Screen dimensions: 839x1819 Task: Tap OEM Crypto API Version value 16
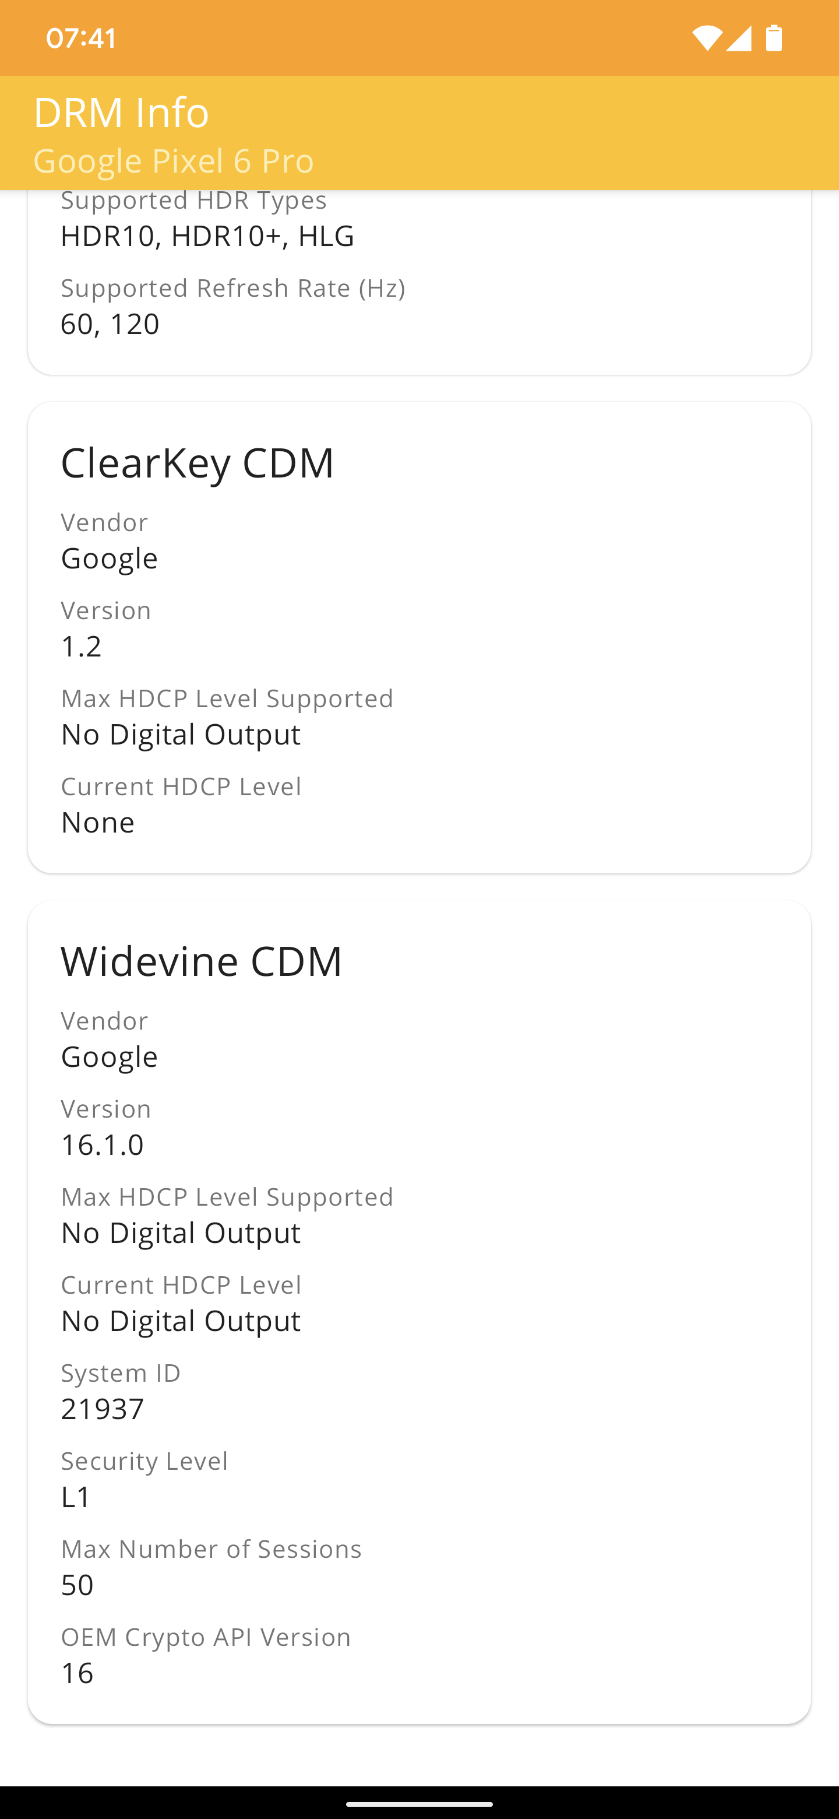(77, 1673)
